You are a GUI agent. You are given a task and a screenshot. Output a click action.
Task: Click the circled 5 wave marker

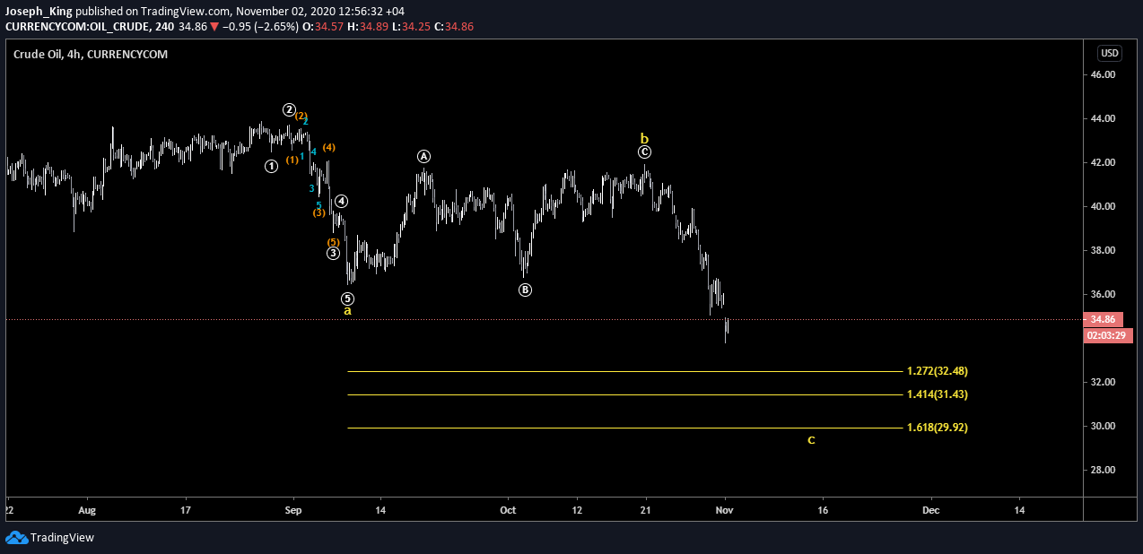348,299
